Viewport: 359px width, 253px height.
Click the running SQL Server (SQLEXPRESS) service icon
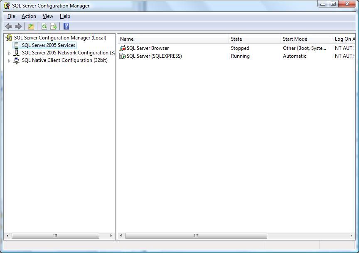pyautogui.click(x=123, y=56)
